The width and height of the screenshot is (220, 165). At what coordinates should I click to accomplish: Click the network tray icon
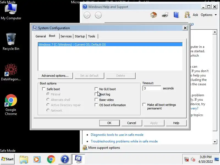pos(186,159)
